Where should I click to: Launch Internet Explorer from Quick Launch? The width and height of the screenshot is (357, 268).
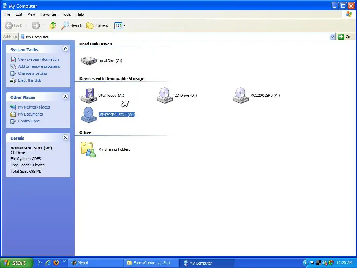coord(48,263)
